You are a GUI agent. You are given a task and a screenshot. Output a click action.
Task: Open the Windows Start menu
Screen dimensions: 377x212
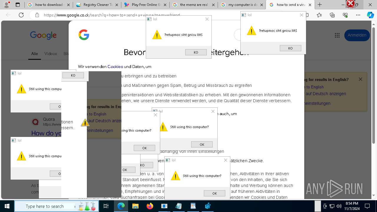pyautogui.click(x=7, y=206)
